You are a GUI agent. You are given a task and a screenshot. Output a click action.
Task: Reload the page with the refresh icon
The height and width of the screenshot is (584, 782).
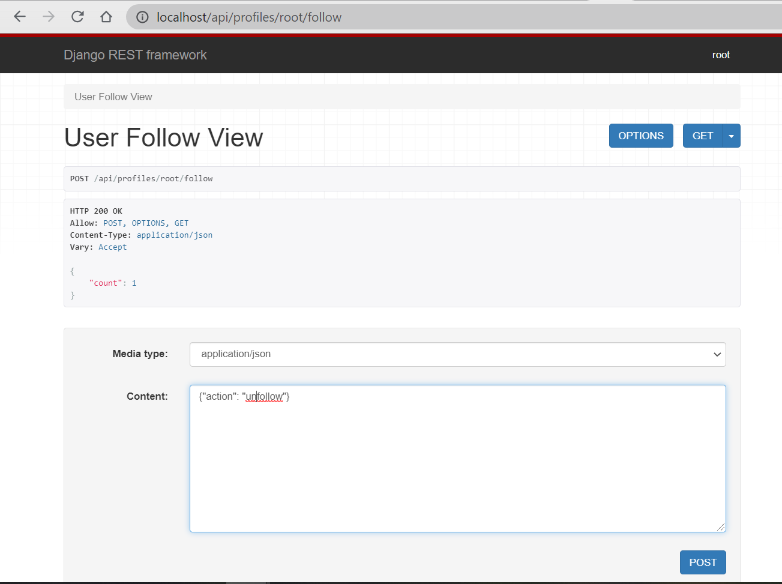[x=77, y=17]
